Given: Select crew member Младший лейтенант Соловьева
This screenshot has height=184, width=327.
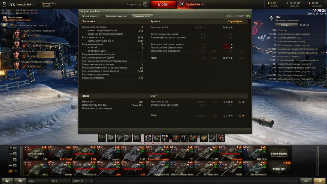Looking at the screenshot, I should click(x=33, y=64).
